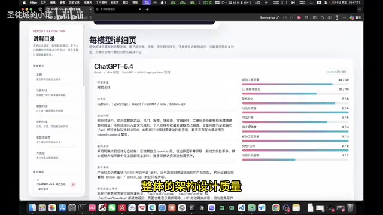
Task: Open Photos app in the Dock
Action: [x=52, y=208]
